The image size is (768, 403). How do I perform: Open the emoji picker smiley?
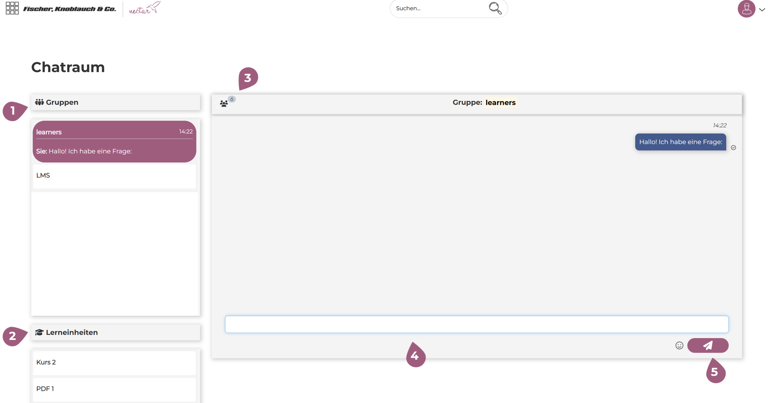coord(679,345)
